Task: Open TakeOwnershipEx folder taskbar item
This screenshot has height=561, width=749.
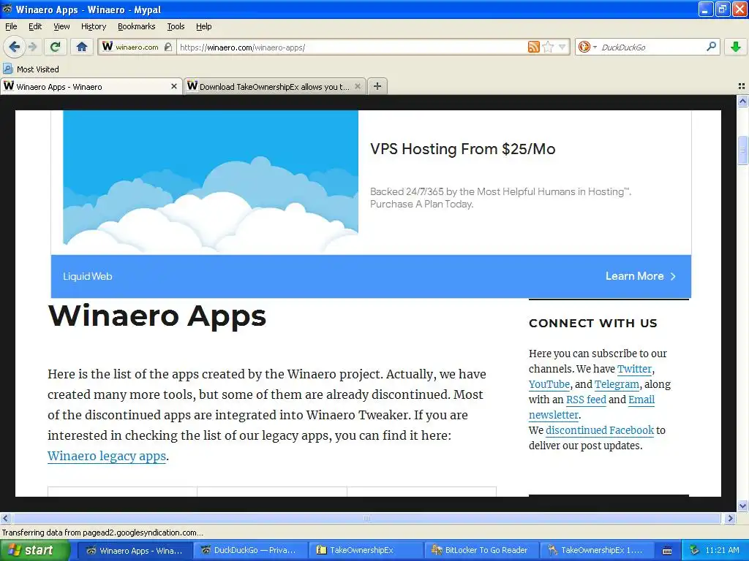Action: [366, 550]
